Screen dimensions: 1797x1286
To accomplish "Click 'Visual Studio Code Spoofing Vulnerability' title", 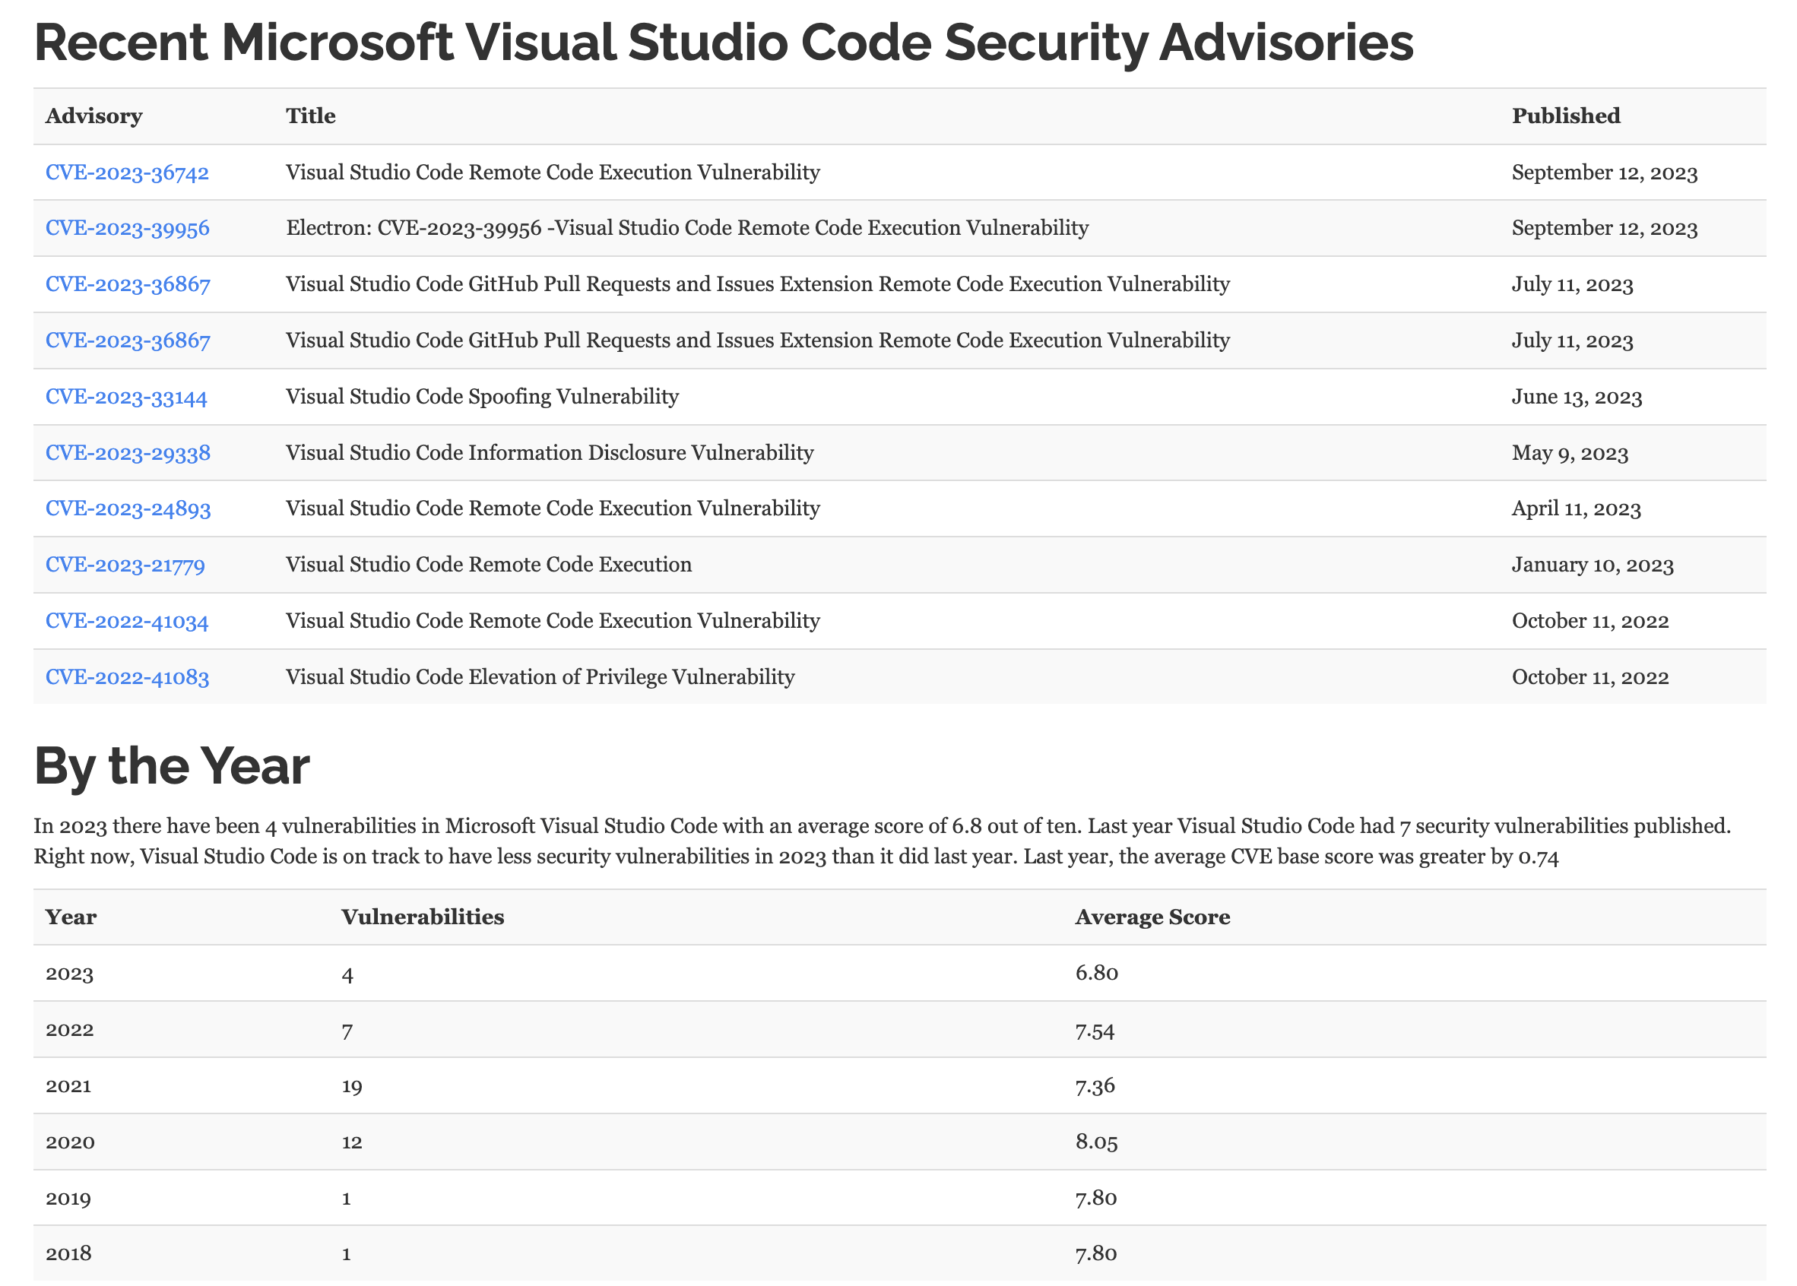I will coord(482,397).
